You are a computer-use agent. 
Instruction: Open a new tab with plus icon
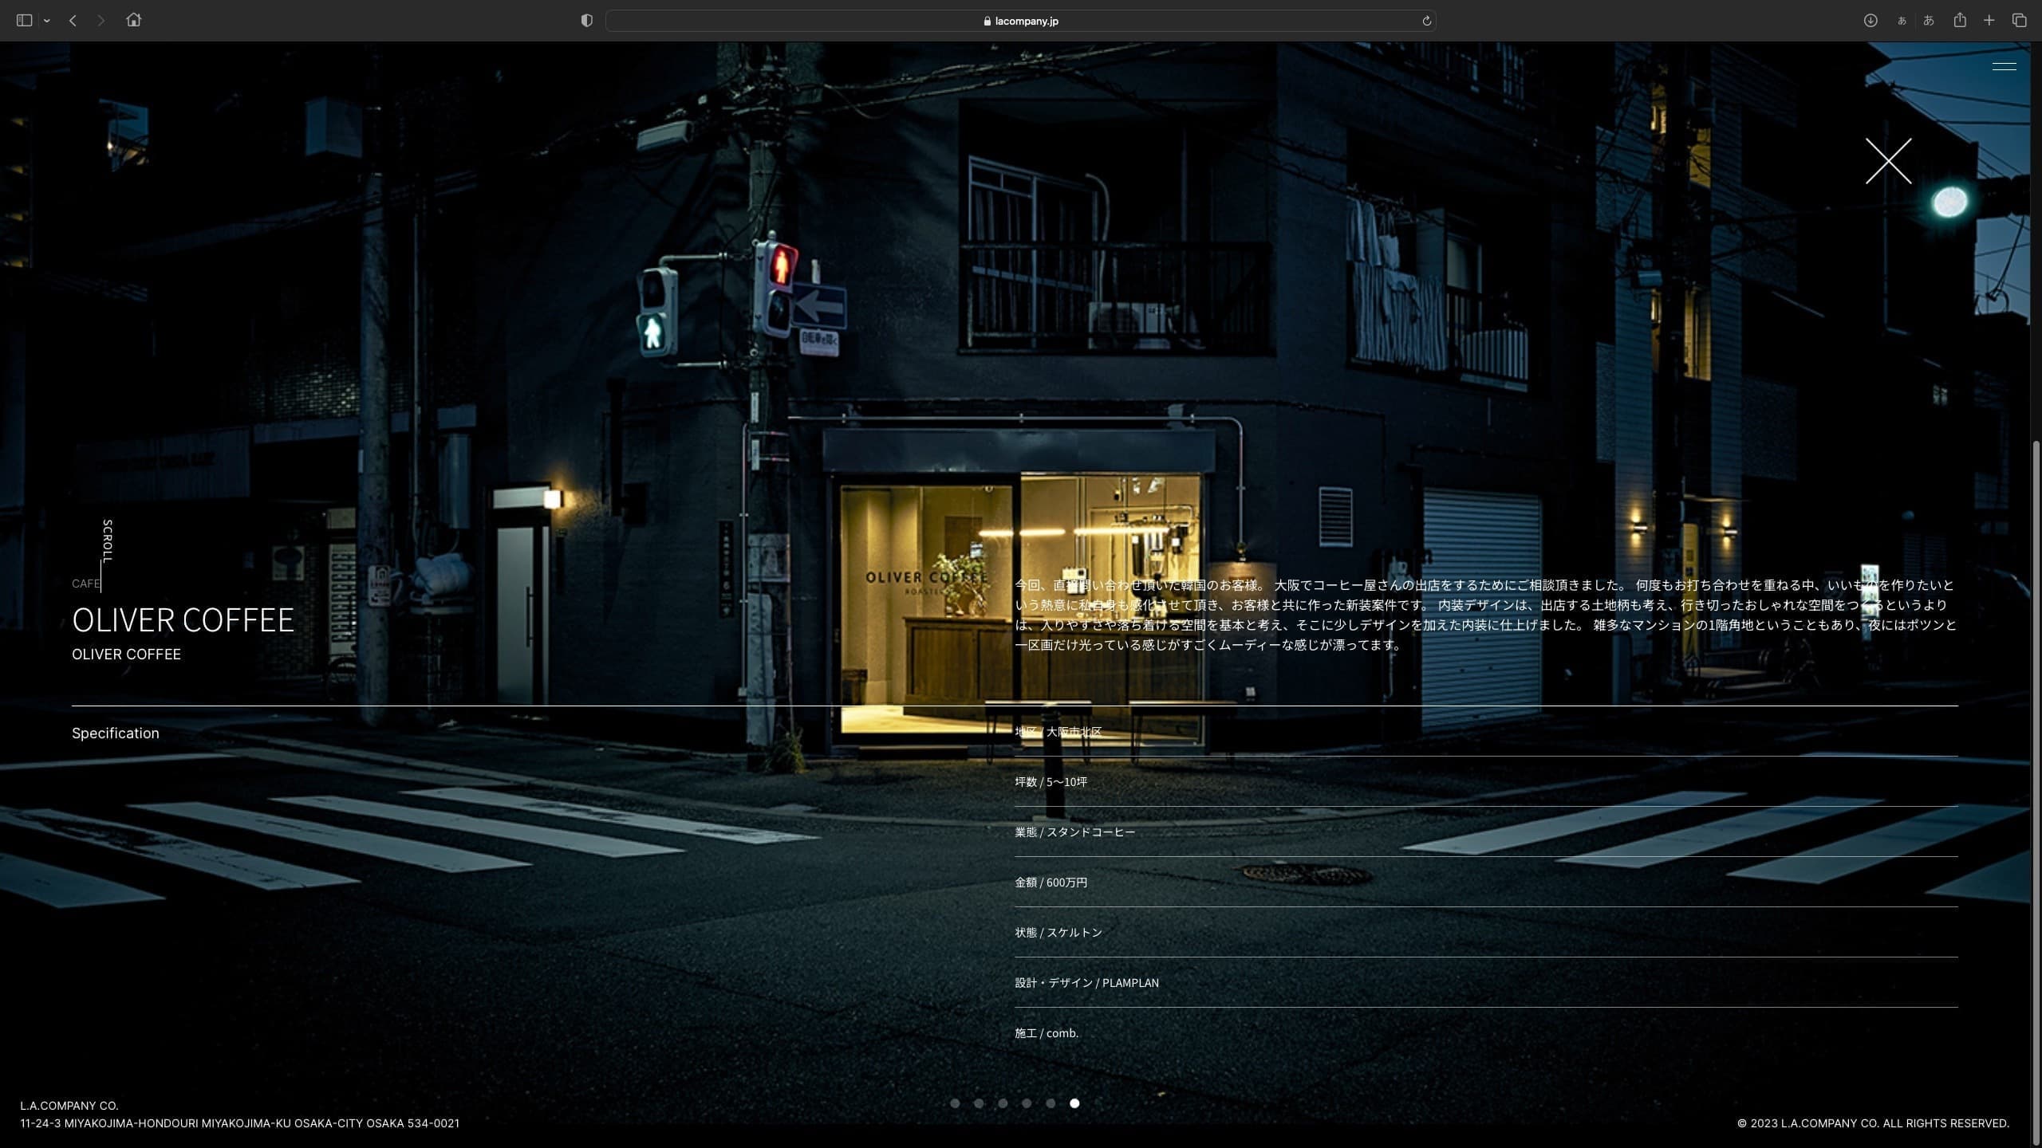pyautogui.click(x=1989, y=21)
